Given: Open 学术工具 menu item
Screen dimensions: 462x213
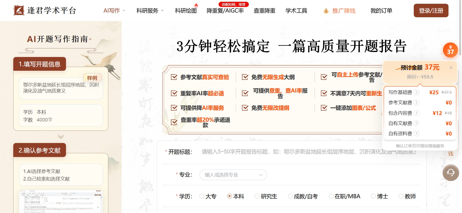Looking at the screenshot, I should click(x=296, y=11).
